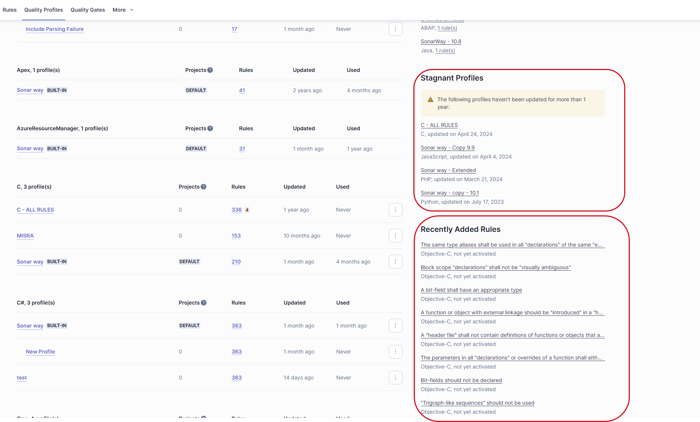The image size is (700, 422).
Task: Open actions menu for C Sonar way profile
Action: click(x=395, y=262)
